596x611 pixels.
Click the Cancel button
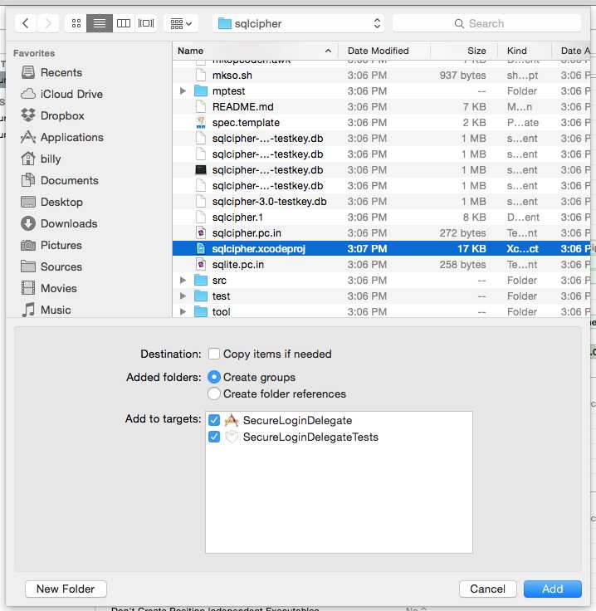488,589
